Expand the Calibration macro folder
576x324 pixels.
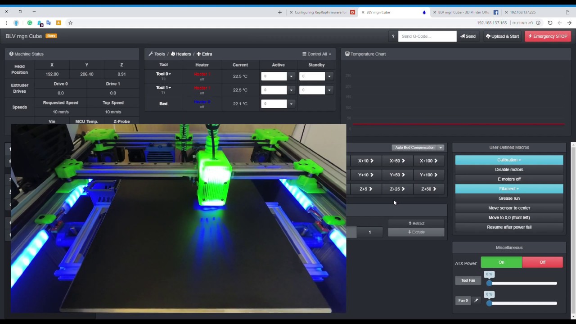click(509, 160)
